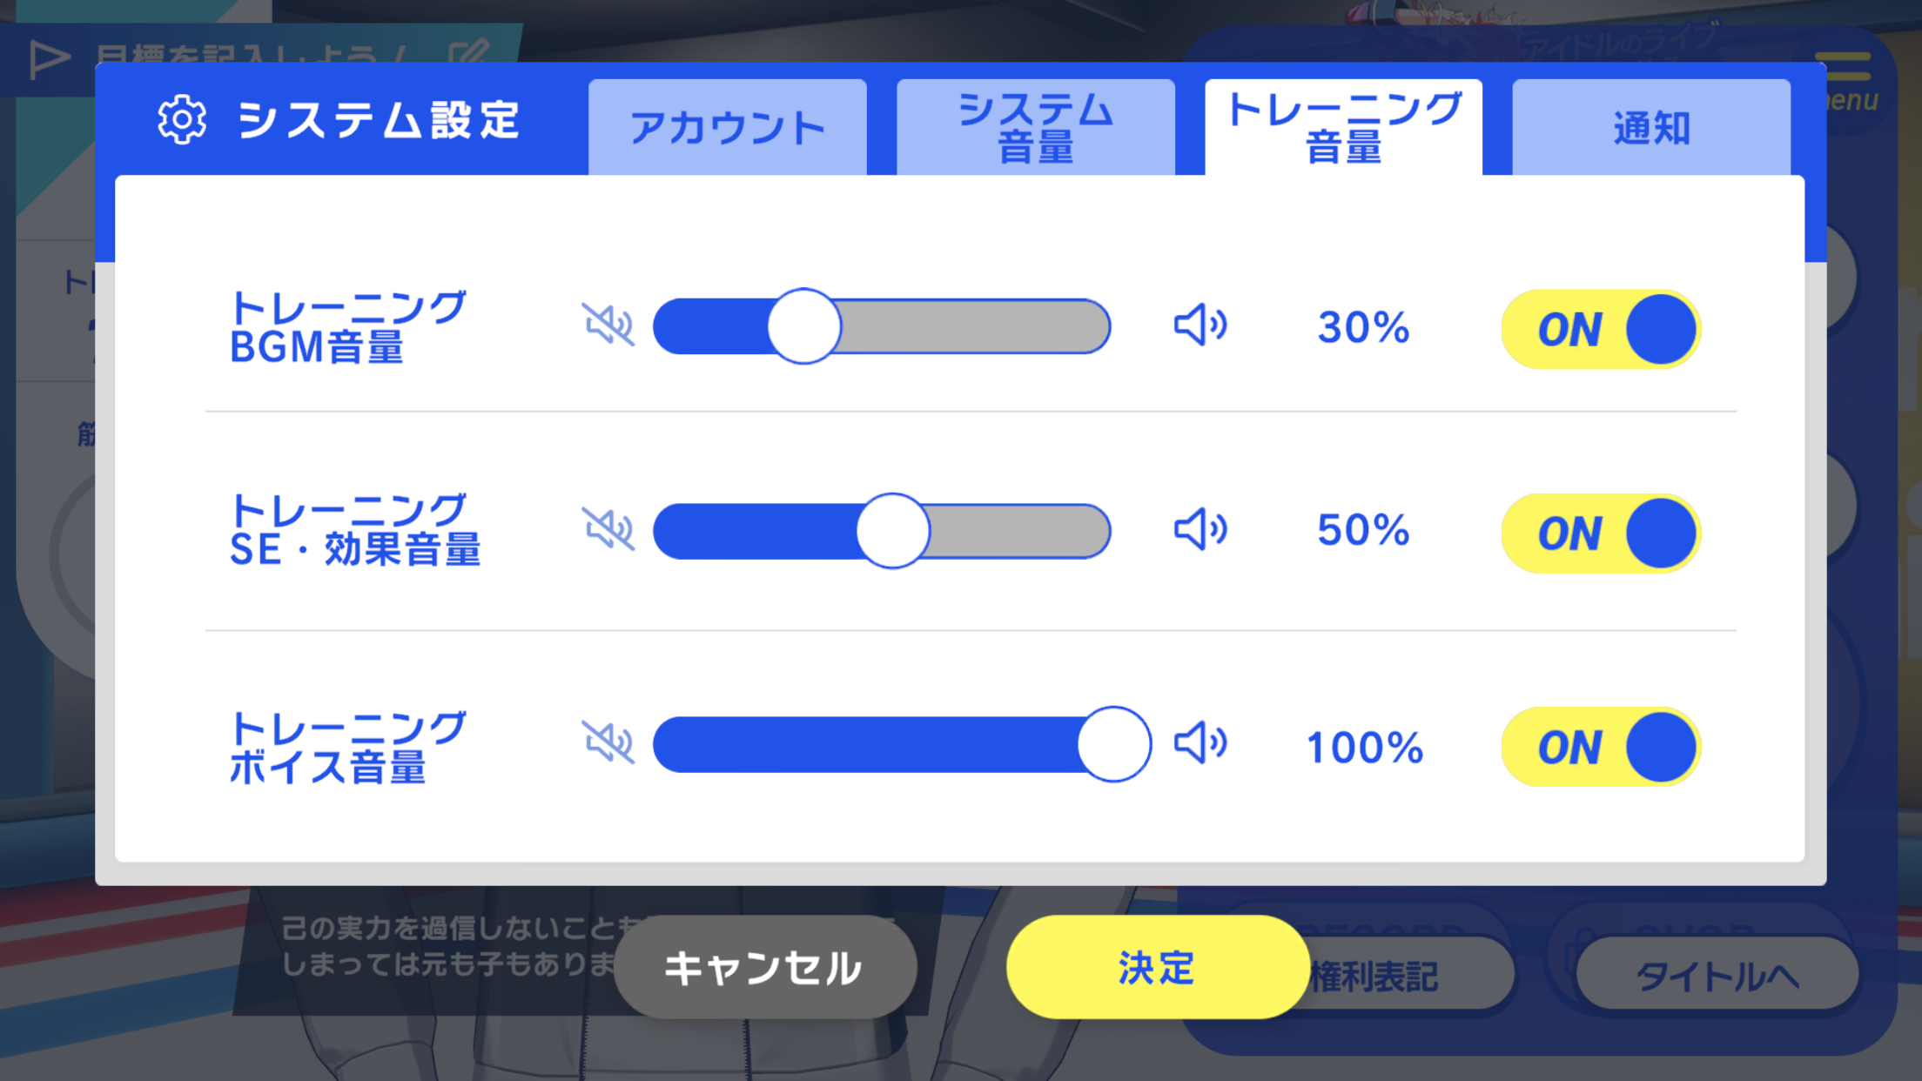Click mute icon beside training BGM slider
This screenshot has width=1922, height=1081.
(608, 326)
